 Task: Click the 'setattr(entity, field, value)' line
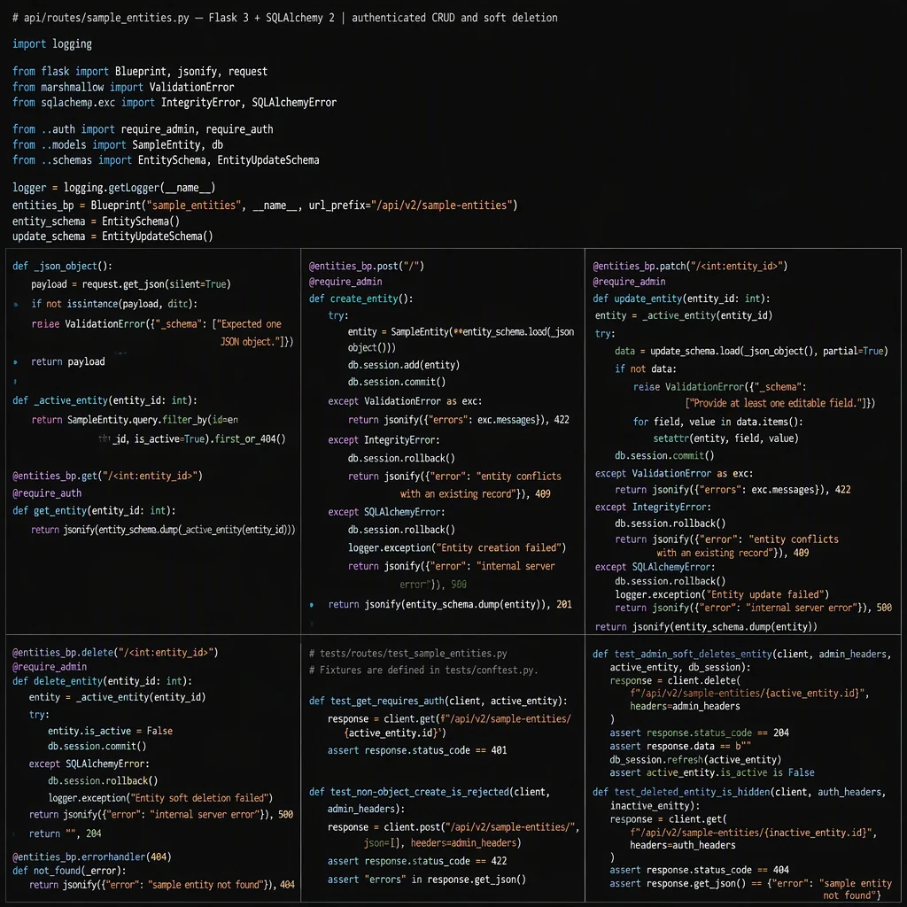(x=726, y=438)
